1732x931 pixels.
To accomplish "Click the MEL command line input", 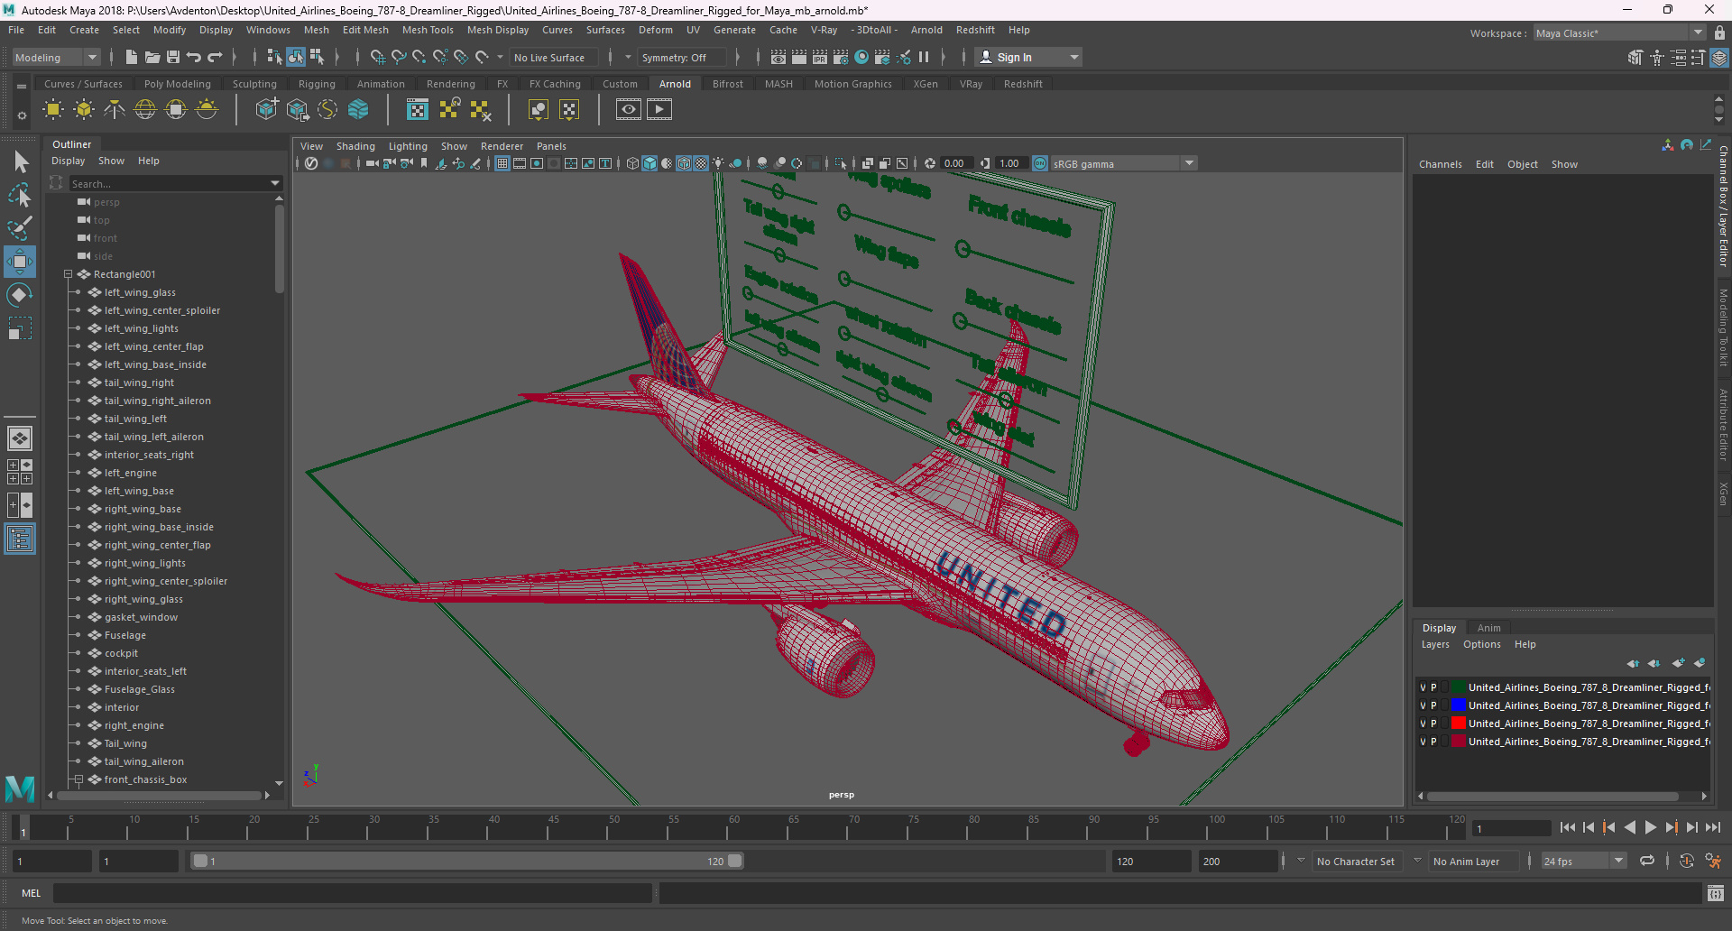I will click(352, 893).
